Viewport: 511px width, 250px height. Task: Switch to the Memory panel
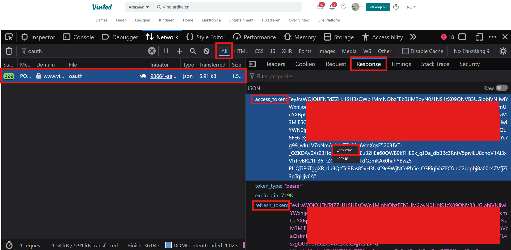click(300, 37)
